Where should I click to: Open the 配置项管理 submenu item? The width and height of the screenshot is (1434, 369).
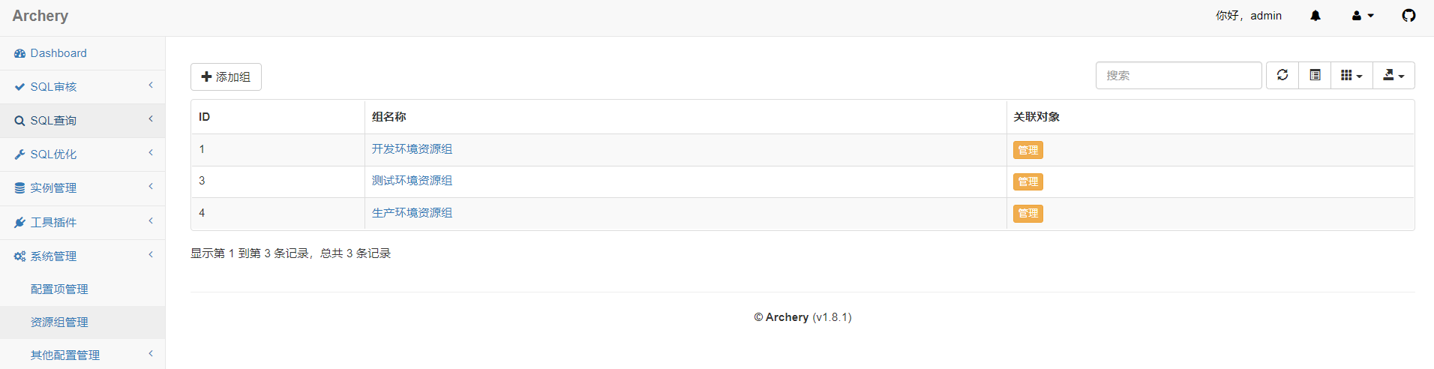click(x=59, y=289)
